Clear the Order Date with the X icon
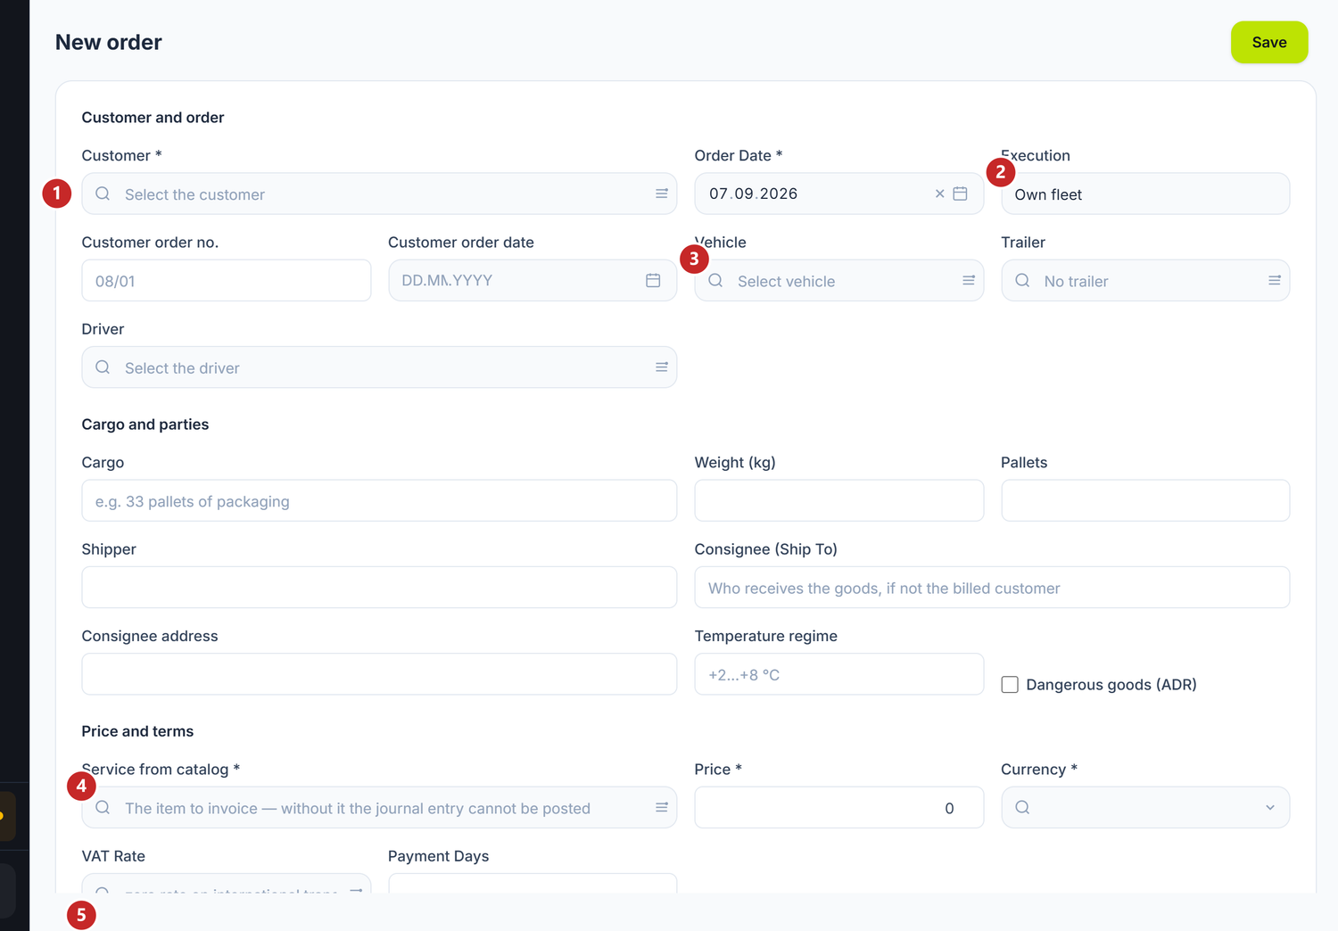Image resolution: width=1338 pixels, height=931 pixels. 939,194
